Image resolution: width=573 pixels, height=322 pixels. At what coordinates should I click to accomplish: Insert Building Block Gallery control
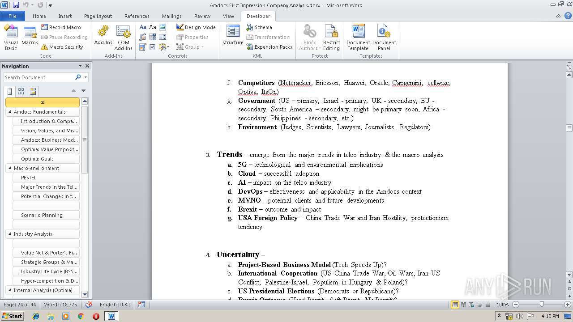coord(143,37)
